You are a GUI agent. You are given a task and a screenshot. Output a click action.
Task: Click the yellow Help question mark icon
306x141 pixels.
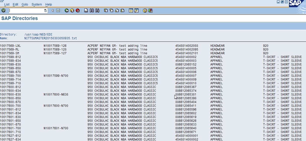(145, 10)
